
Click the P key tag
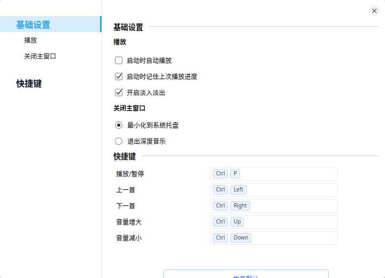(x=235, y=174)
